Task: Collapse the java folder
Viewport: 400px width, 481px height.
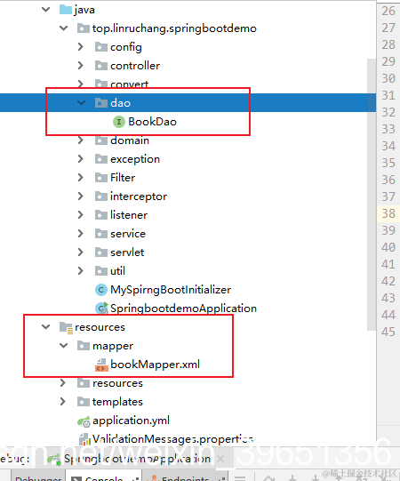Action: pyautogui.click(x=45, y=10)
